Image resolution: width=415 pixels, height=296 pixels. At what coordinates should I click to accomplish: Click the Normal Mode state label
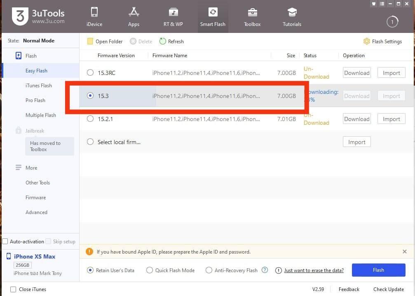point(39,40)
